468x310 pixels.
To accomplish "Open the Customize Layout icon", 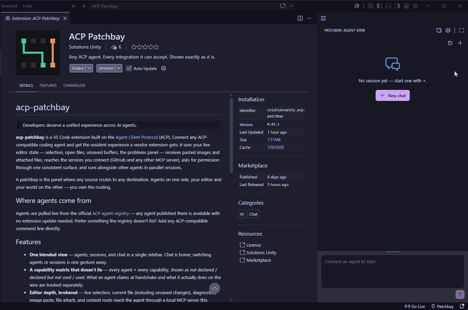I will [370, 6].
